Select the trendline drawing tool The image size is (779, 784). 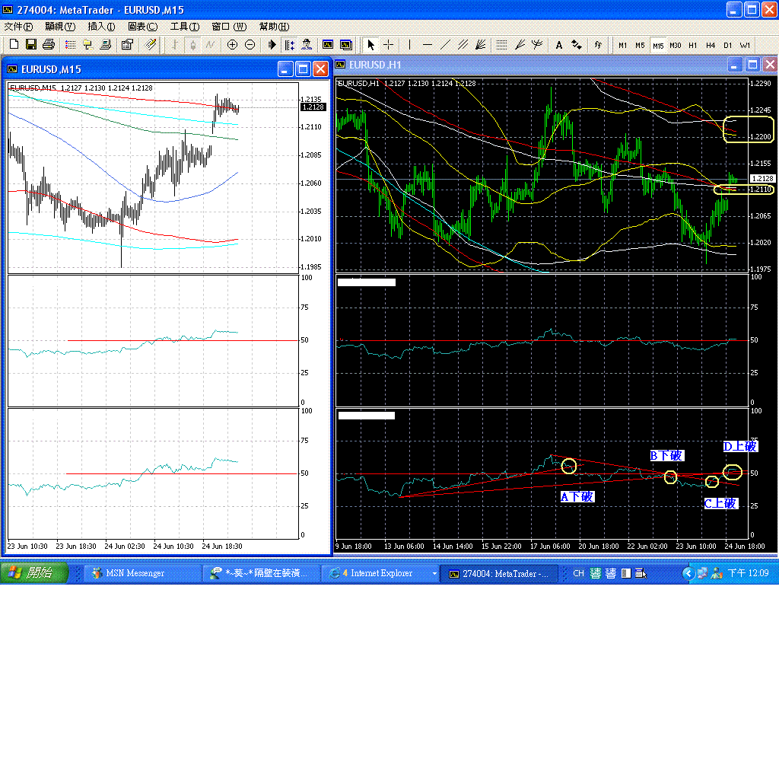[445, 44]
